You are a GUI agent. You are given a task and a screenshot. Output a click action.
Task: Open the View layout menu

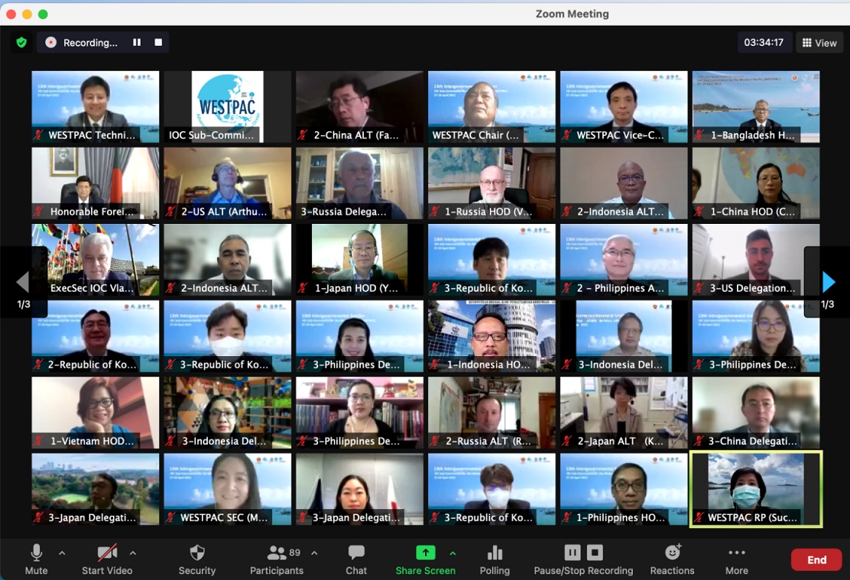point(819,43)
